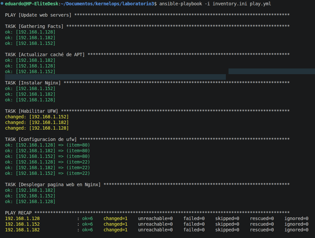Click ignored=0 in the 192.168.1.182 recap row
The width and height of the screenshot is (315, 238).
pyautogui.click(x=296, y=230)
